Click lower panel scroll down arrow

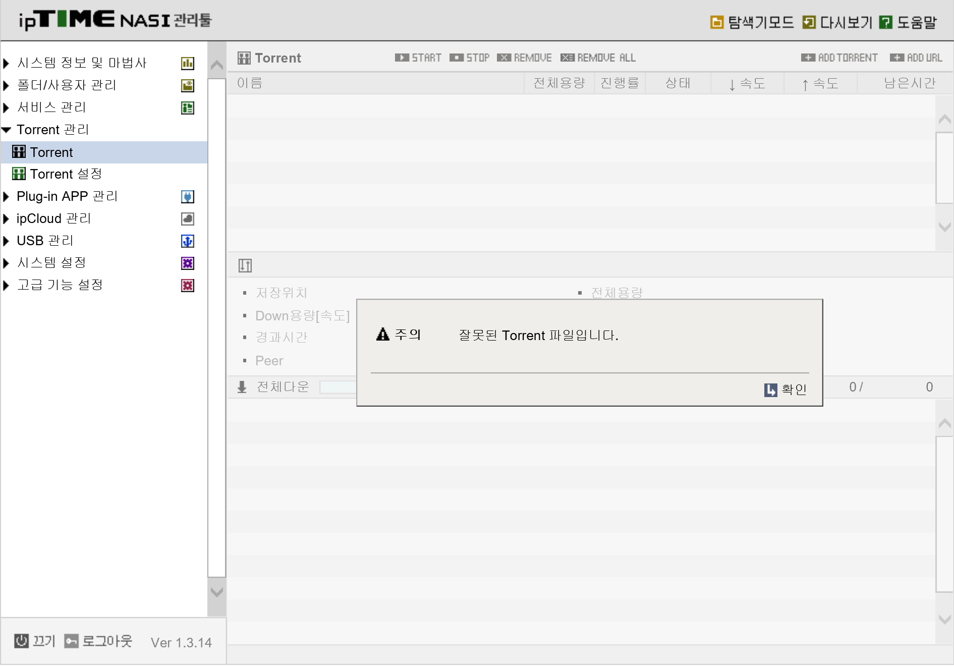pos(944,619)
